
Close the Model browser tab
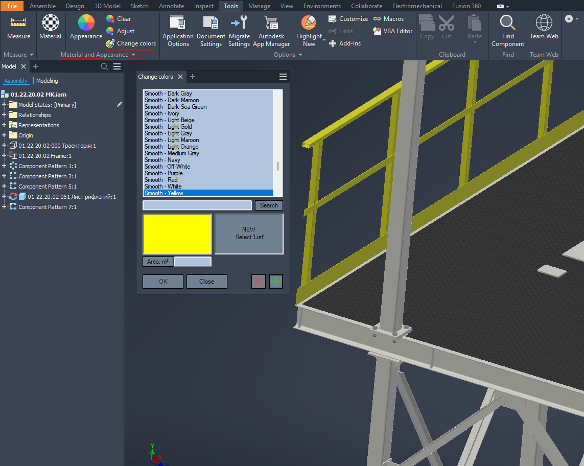(x=24, y=66)
